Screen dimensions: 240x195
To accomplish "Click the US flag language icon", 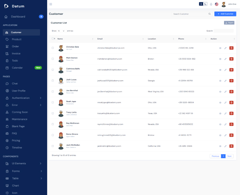I will pyautogui.click(x=216, y=4).
